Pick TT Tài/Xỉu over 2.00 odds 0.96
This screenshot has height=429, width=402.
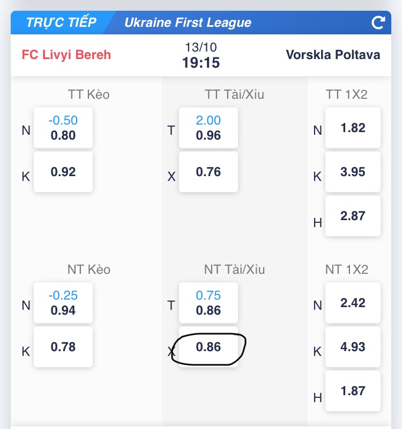pyautogui.click(x=209, y=128)
